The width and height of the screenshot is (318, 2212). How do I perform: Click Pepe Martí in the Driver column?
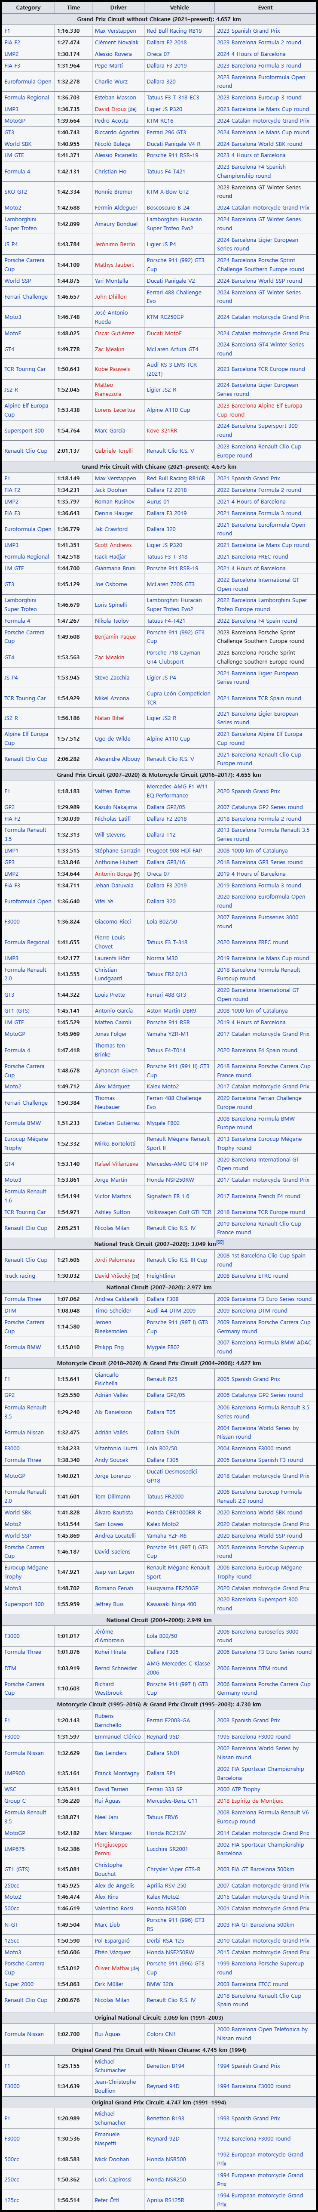[x=108, y=65]
